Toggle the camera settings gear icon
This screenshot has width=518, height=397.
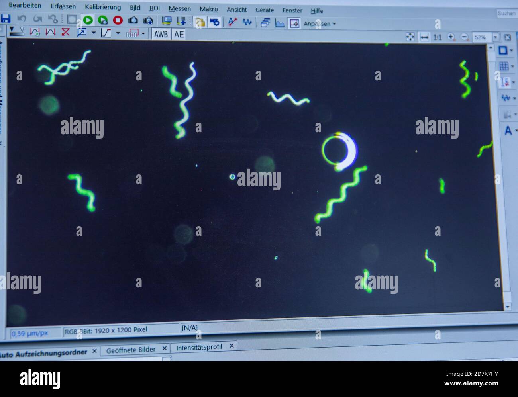[x=215, y=22]
